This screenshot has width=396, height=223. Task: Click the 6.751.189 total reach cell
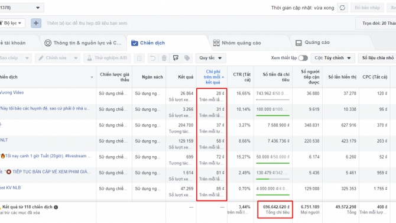[310, 207]
